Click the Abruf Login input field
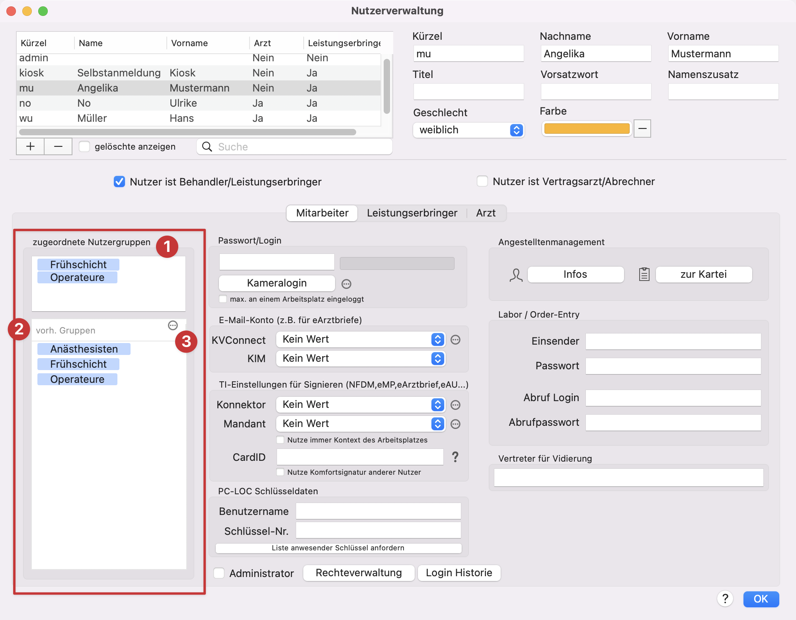 point(673,398)
